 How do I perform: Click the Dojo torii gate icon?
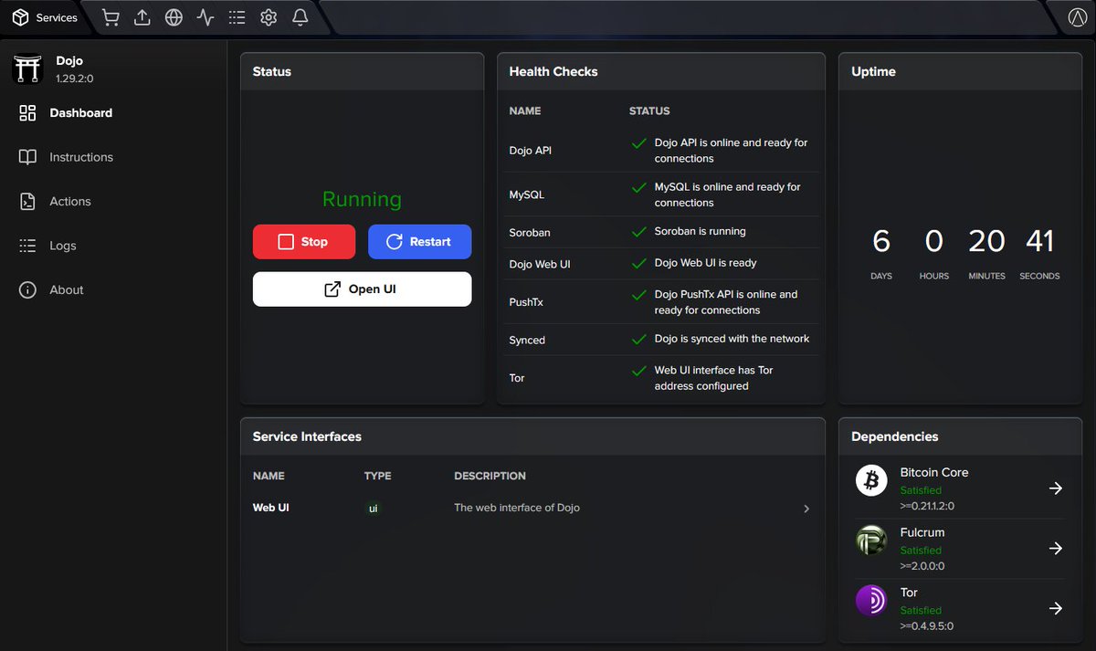point(27,68)
